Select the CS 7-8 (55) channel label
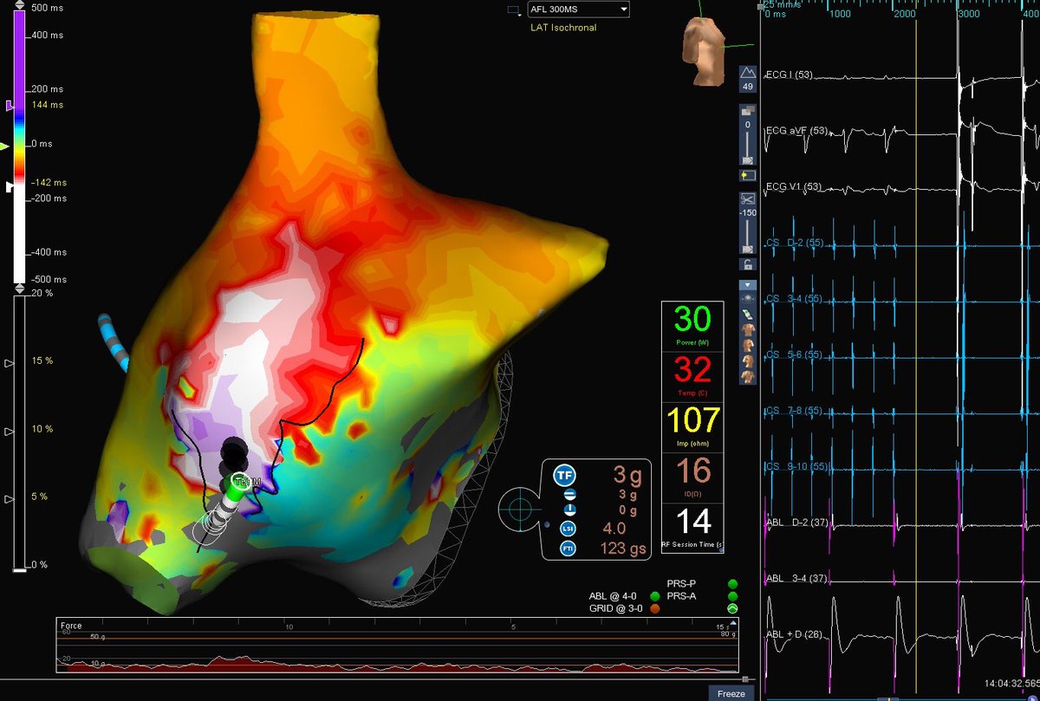The image size is (1040, 701). click(794, 411)
